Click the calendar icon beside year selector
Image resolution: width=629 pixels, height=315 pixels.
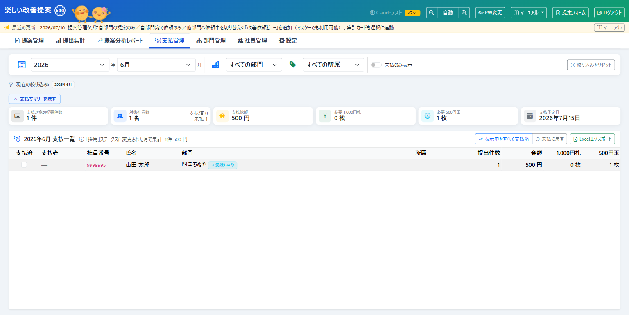[x=22, y=65]
